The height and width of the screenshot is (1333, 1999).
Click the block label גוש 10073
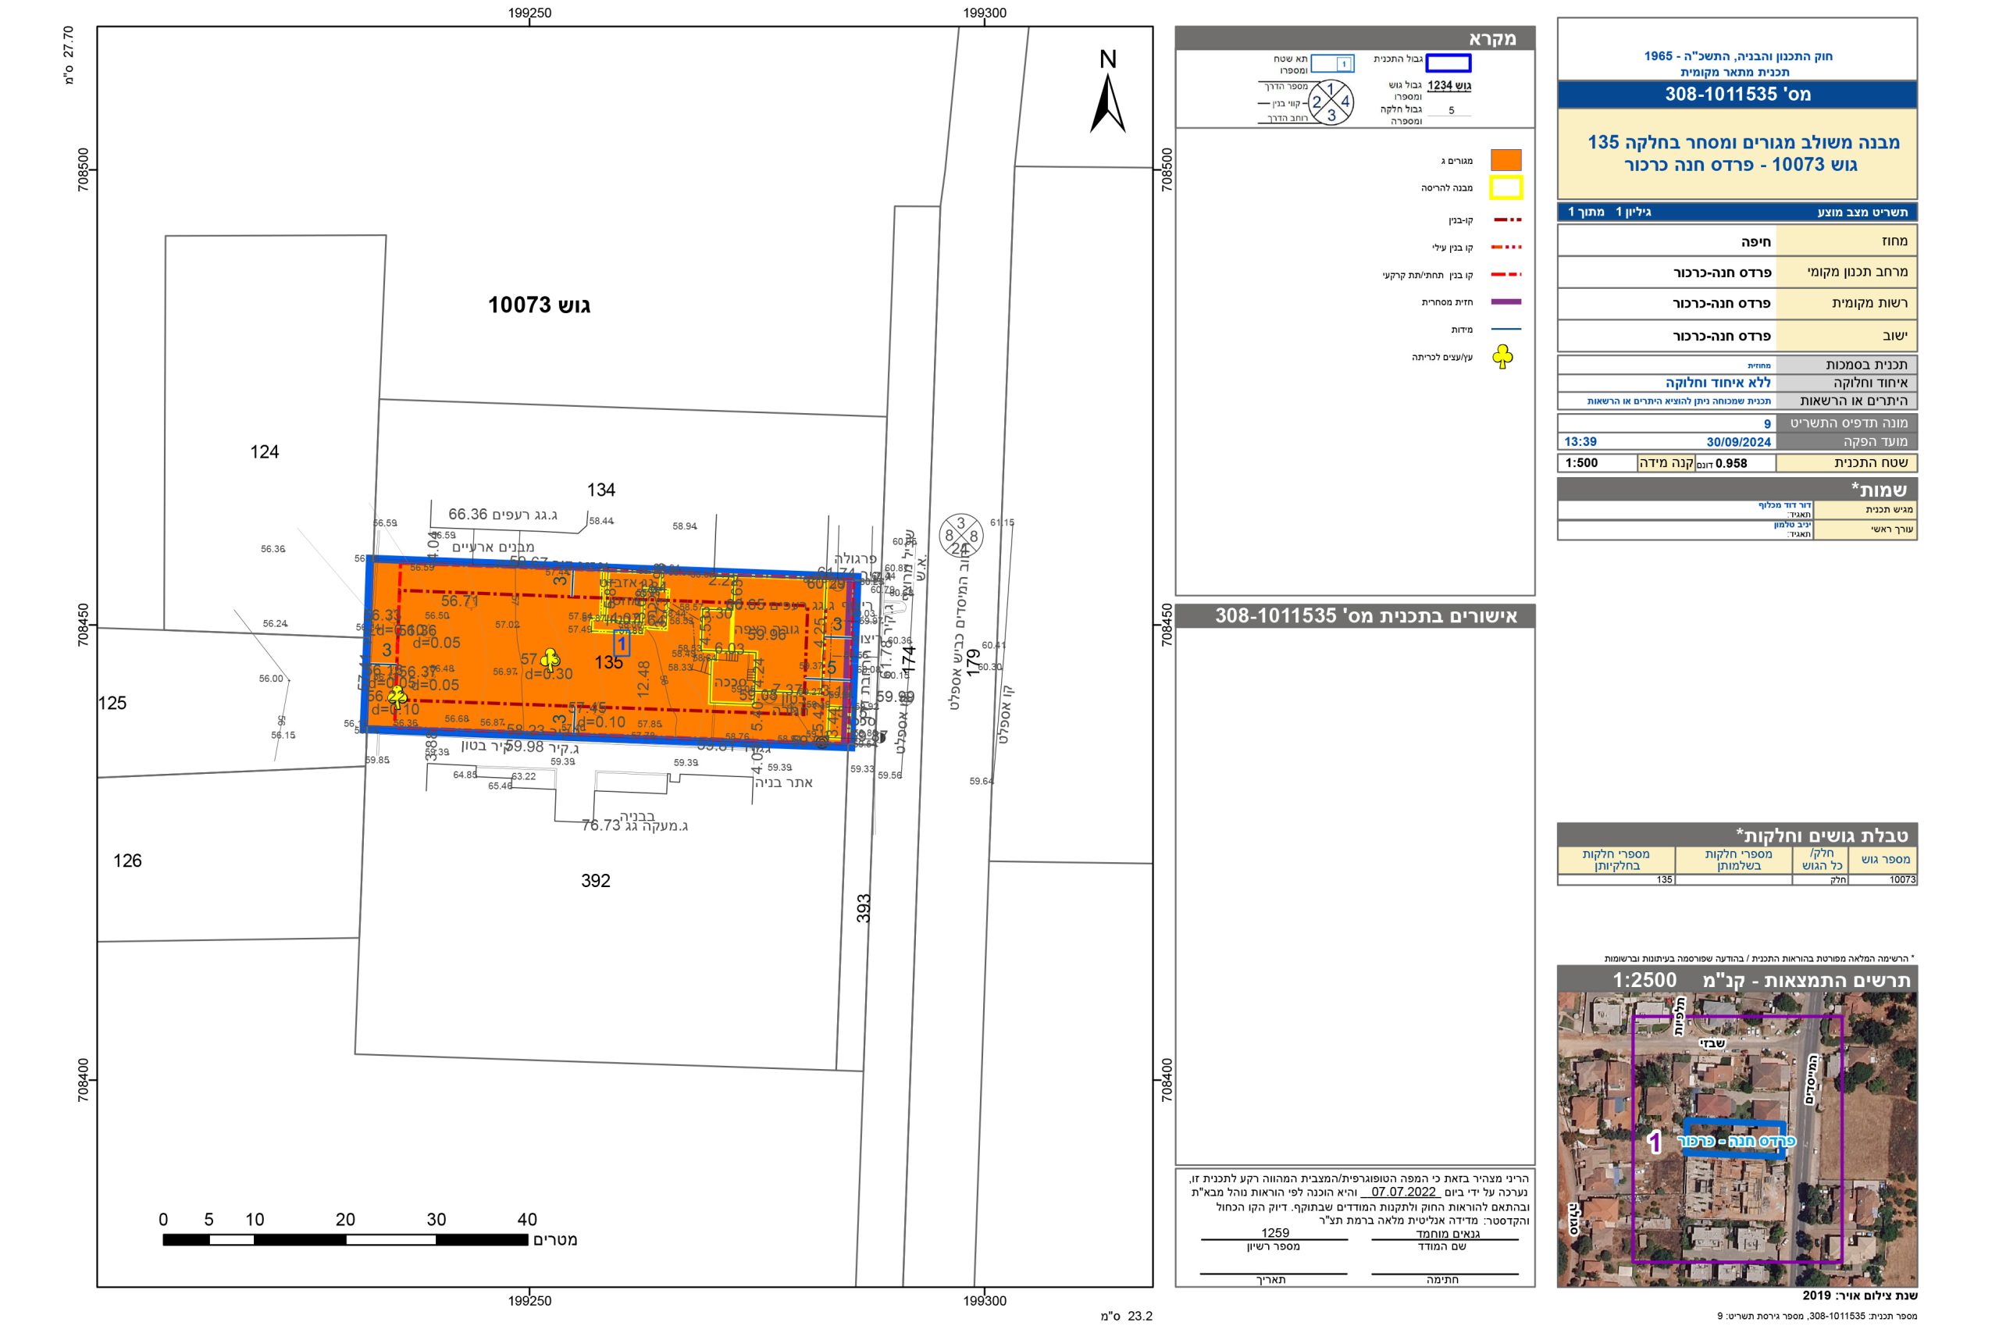(539, 305)
